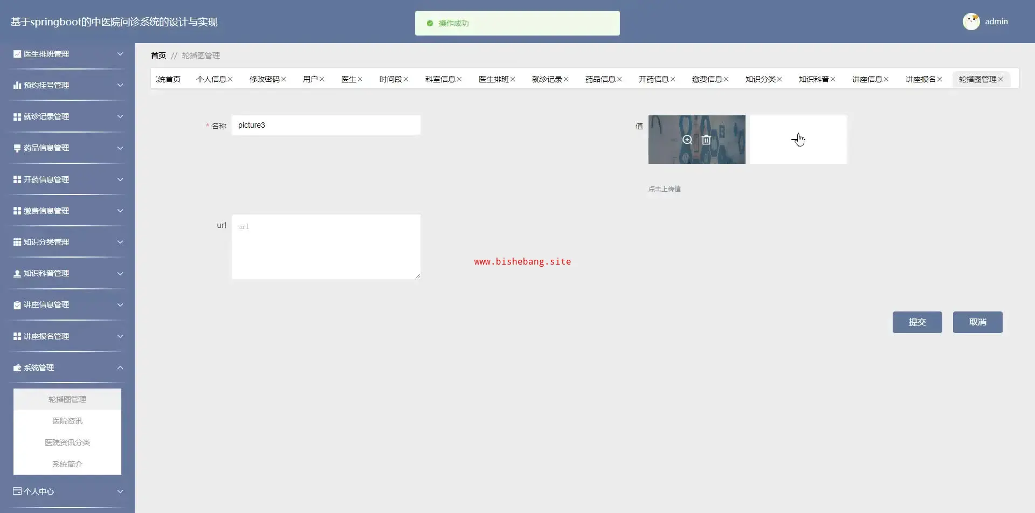Expand the 医生排班管理 menu chevron
The height and width of the screenshot is (513, 1035).
pos(120,54)
